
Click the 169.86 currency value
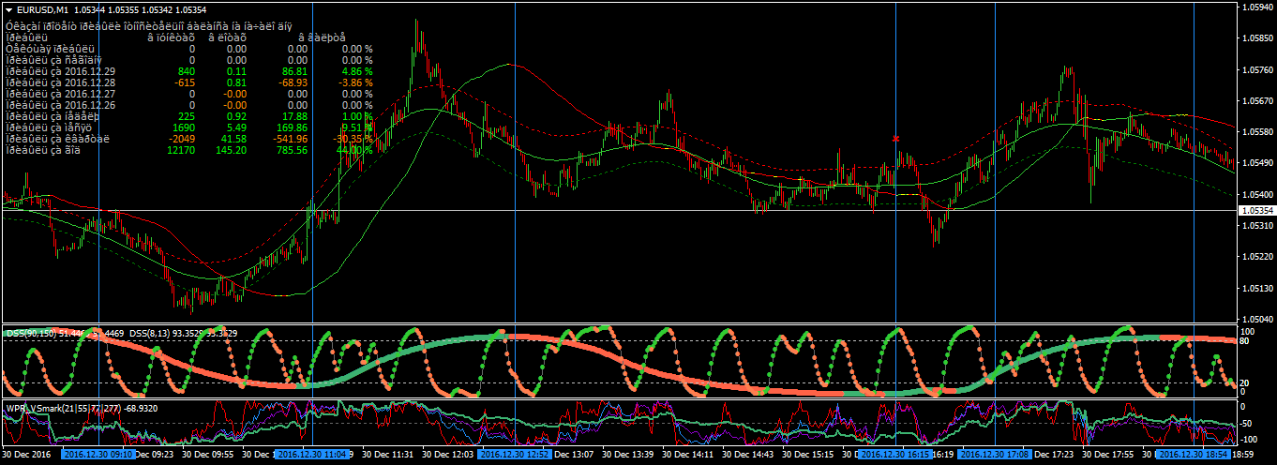pos(292,127)
